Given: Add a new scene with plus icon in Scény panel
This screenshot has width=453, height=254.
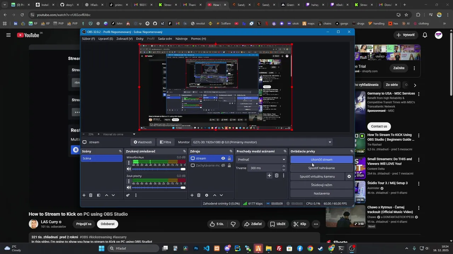Looking at the screenshot, I should click(x=84, y=195).
